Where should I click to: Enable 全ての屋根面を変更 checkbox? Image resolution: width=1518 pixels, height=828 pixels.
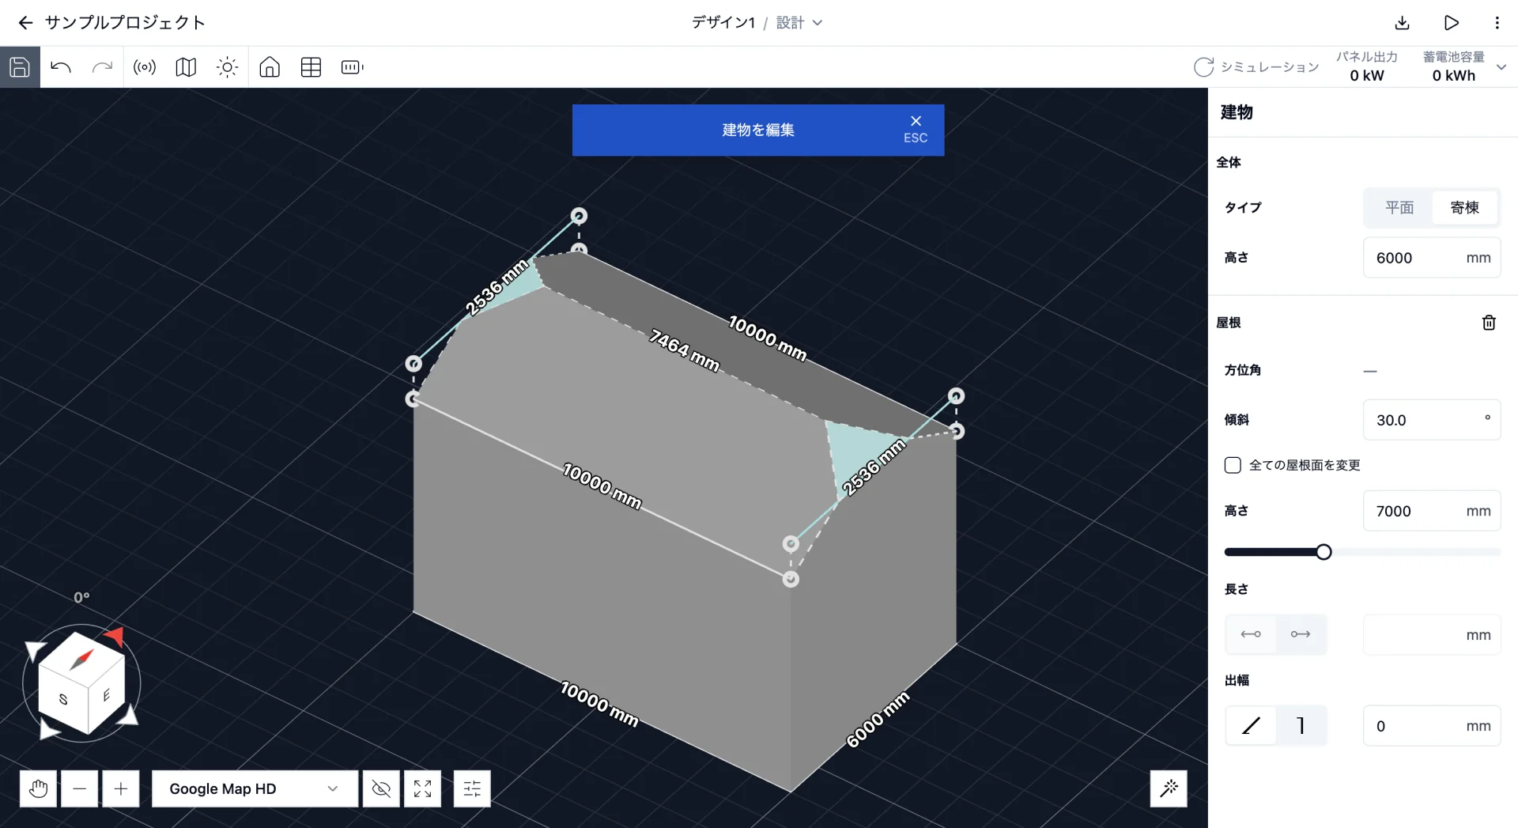(1233, 465)
